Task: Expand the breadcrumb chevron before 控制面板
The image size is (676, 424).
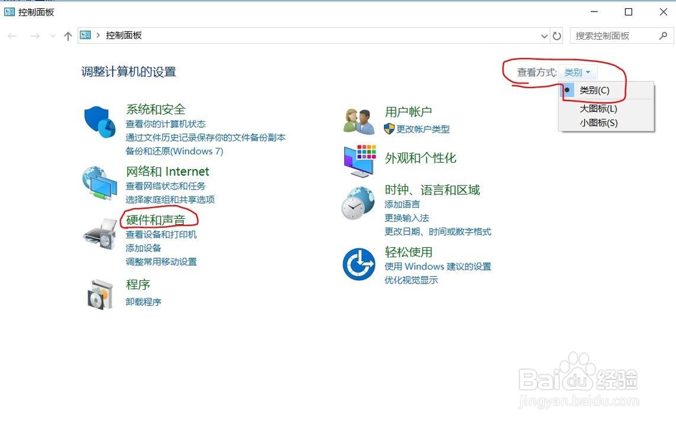Action: coord(98,35)
